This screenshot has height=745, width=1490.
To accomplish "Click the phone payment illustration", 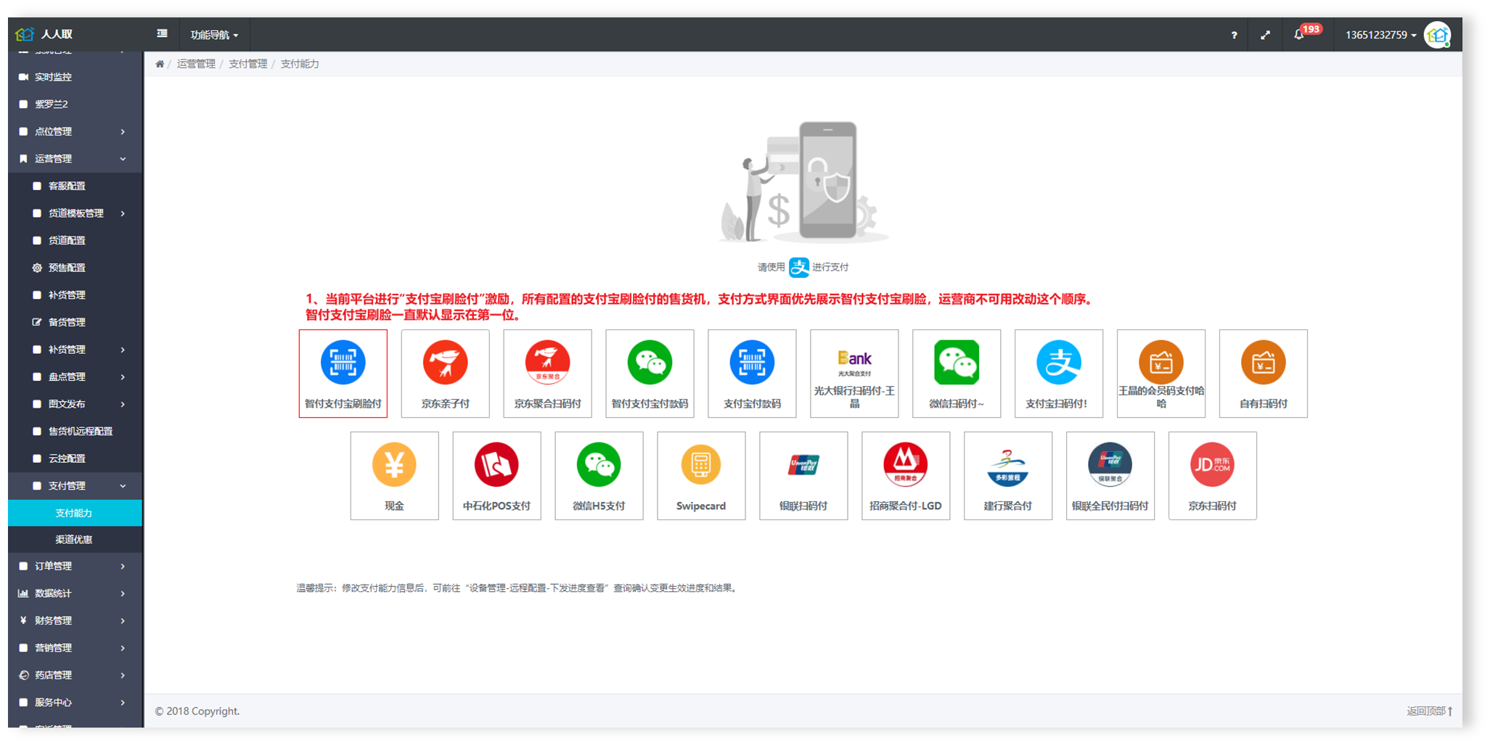I will (x=803, y=181).
